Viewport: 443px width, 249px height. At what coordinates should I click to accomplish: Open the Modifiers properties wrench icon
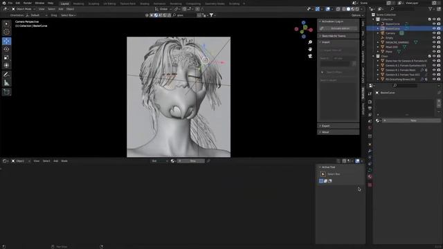(370, 151)
